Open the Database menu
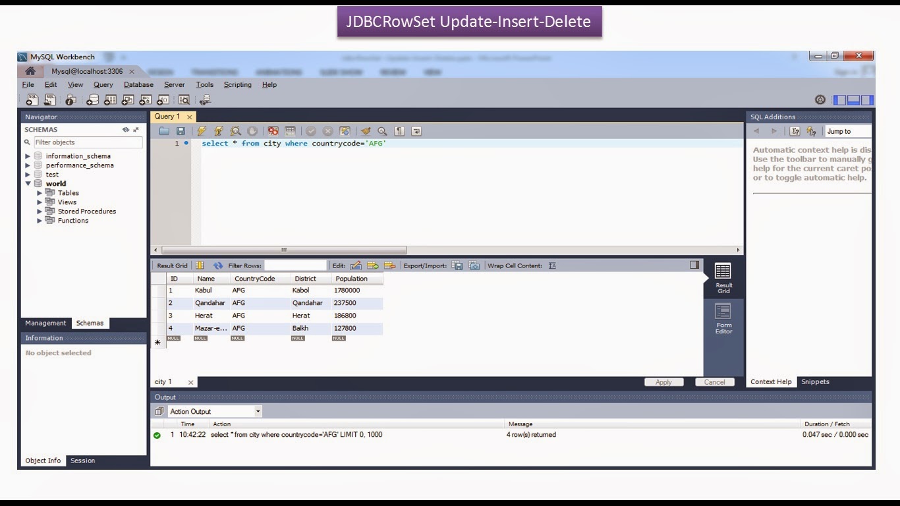 (x=138, y=84)
